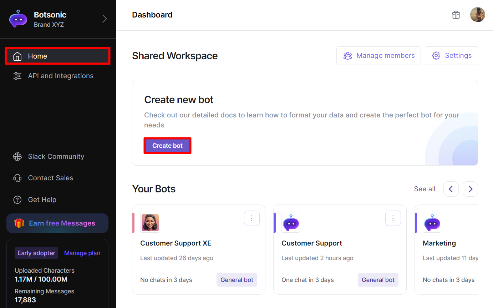Click 'Last updated 2 hours ago' text
This screenshot has width=493, height=308.
317,258
